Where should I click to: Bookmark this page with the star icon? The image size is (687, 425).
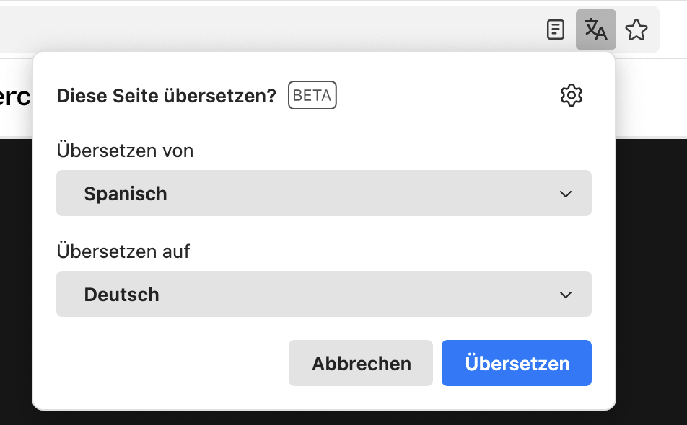(636, 30)
